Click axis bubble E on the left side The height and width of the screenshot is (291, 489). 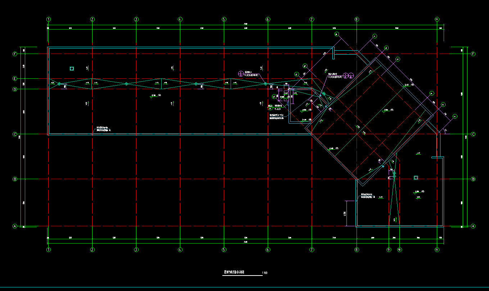click(15, 78)
